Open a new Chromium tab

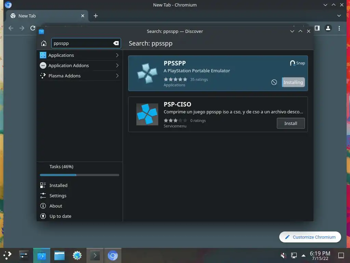click(x=96, y=16)
